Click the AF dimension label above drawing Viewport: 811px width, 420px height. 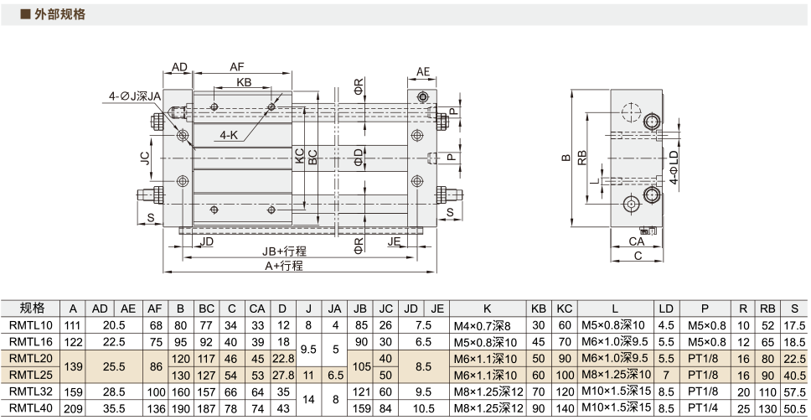(x=237, y=67)
